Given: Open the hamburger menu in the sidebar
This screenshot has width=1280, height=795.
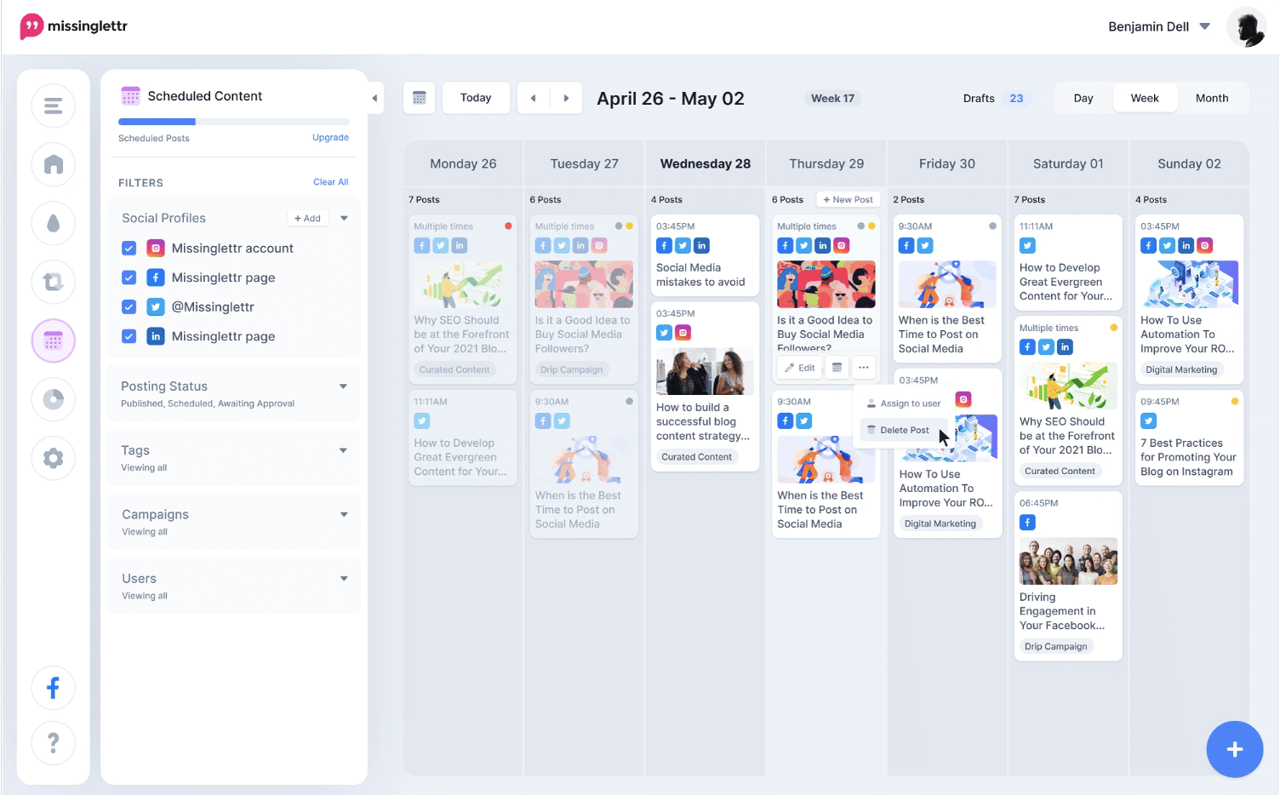Looking at the screenshot, I should pyautogui.click(x=53, y=106).
